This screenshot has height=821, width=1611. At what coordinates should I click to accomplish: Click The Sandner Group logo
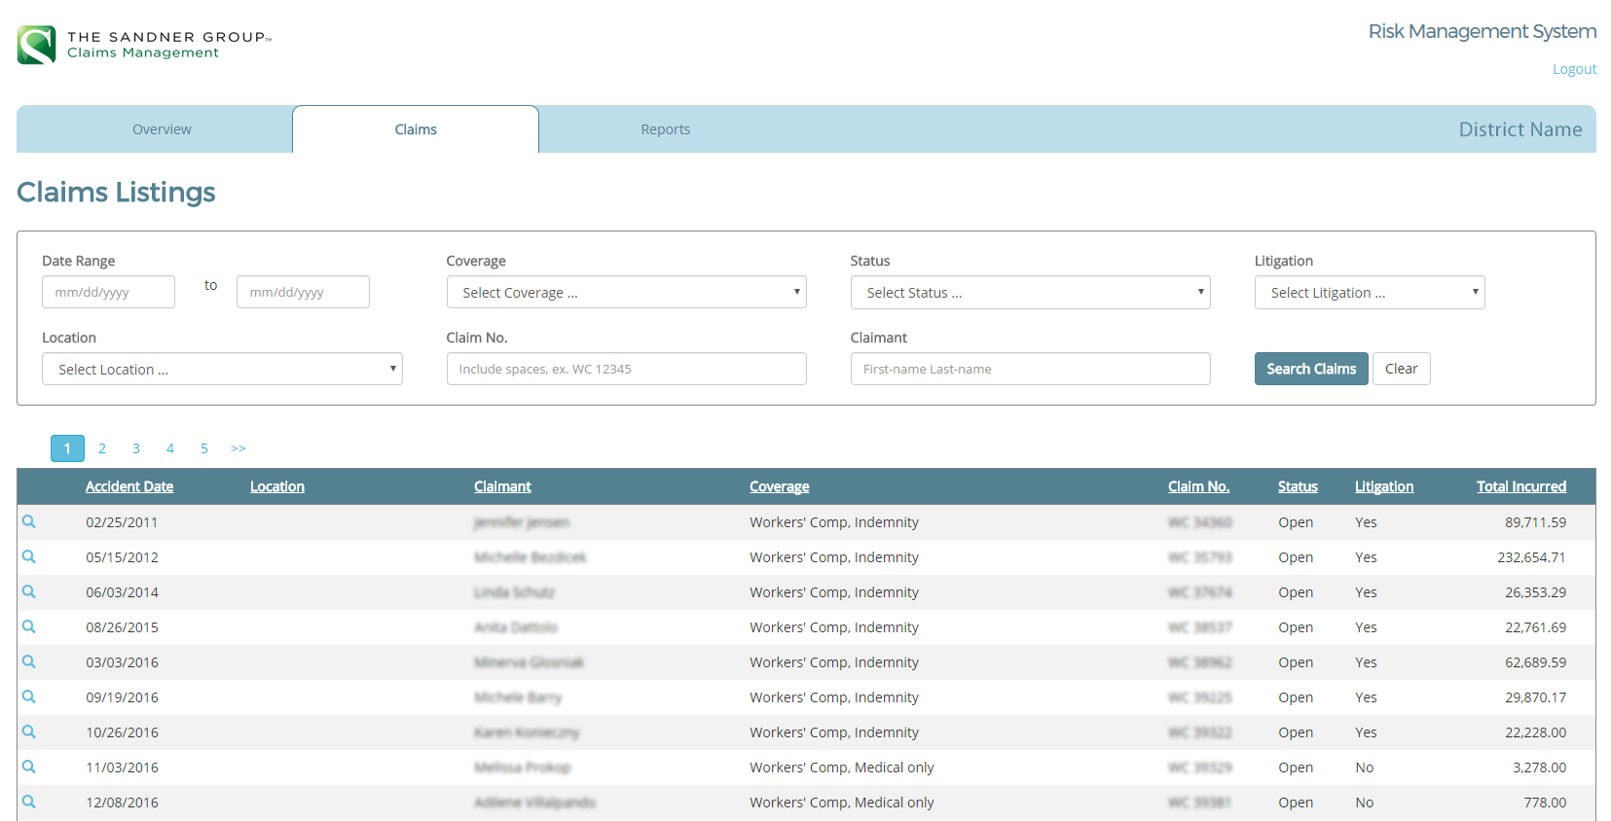[x=144, y=45]
